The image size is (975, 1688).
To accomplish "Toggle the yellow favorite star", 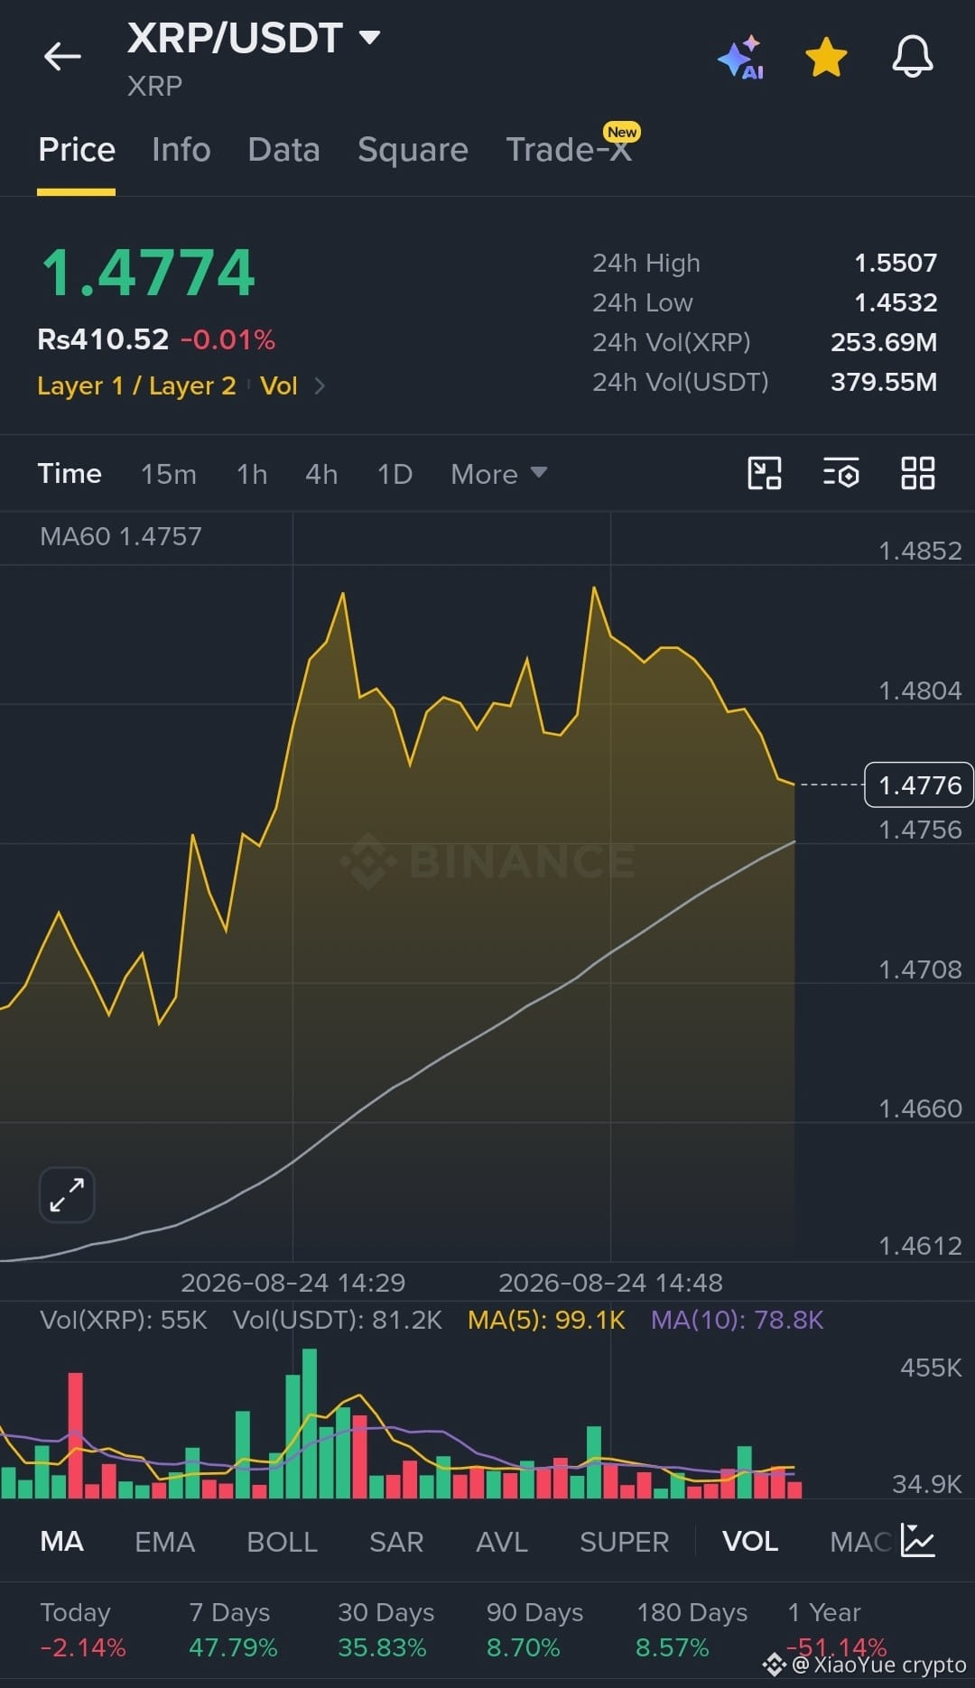I will point(826,58).
